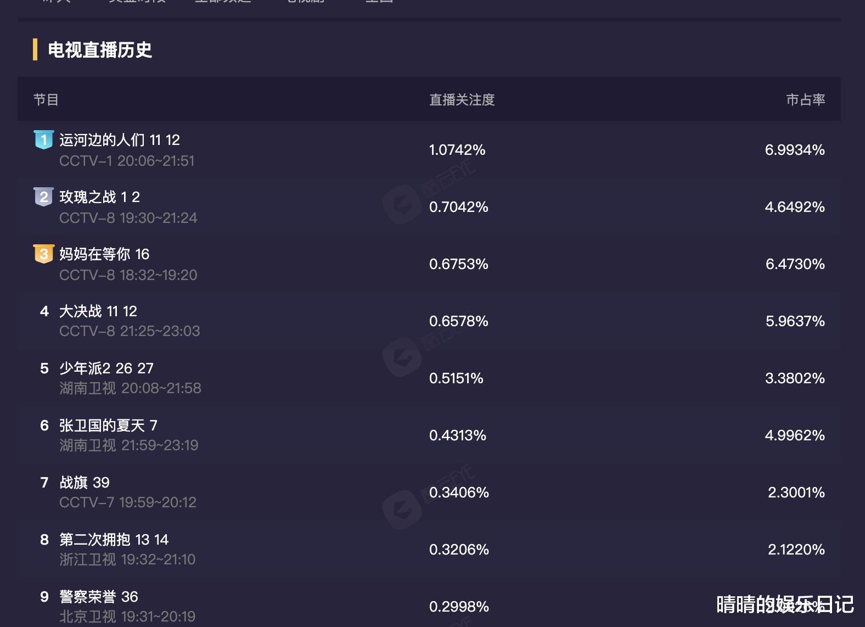The width and height of the screenshot is (865, 627).
Task: Select attention value 0.3406%
Action: [459, 492]
